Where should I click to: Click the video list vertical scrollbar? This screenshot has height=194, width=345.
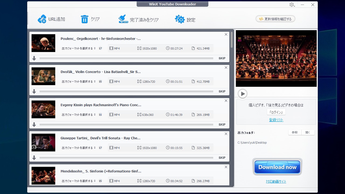click(232, 40)
